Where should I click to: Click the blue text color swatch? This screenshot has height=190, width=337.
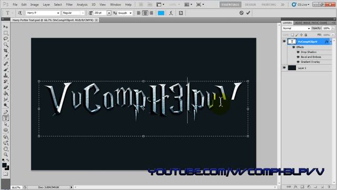[x=161, y=13]
